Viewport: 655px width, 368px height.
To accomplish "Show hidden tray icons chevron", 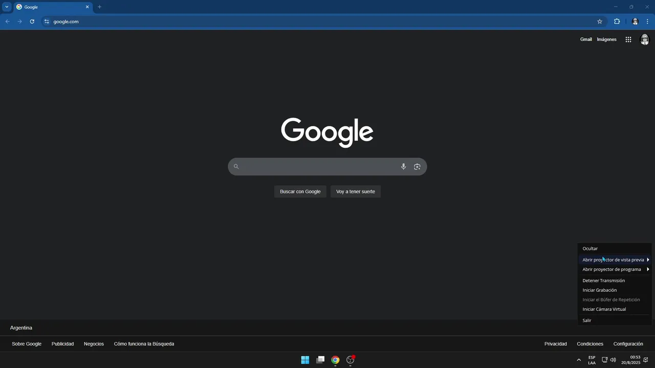I will 579,360.
